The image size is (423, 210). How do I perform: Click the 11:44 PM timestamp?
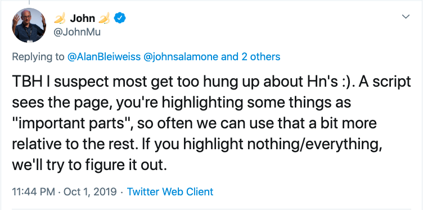(x=34, y=191)
